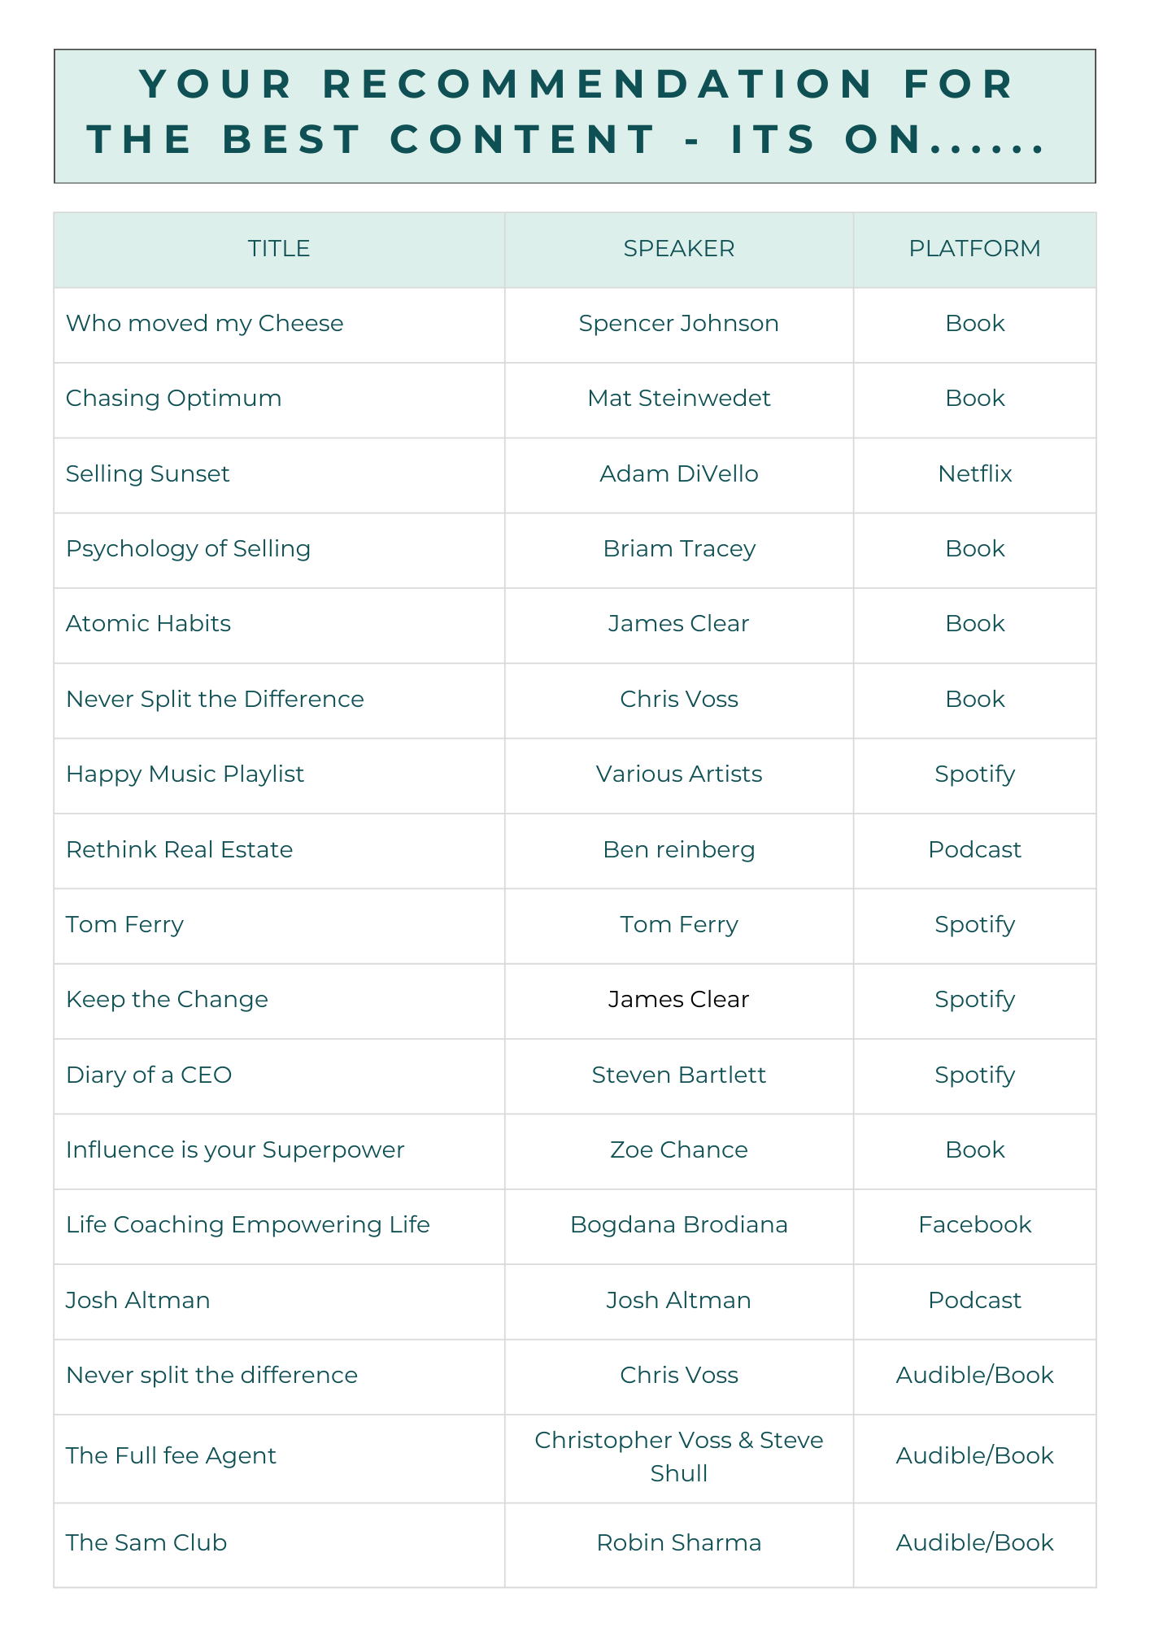Screen dimensions: 1150x1627
Task: Select the 'Keep the Change' title cell
Action: 167,1000
